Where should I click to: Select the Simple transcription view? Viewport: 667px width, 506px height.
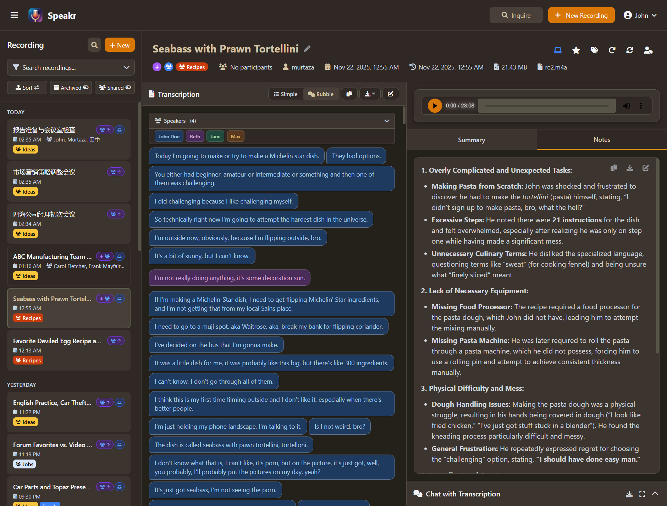(285, 94)
